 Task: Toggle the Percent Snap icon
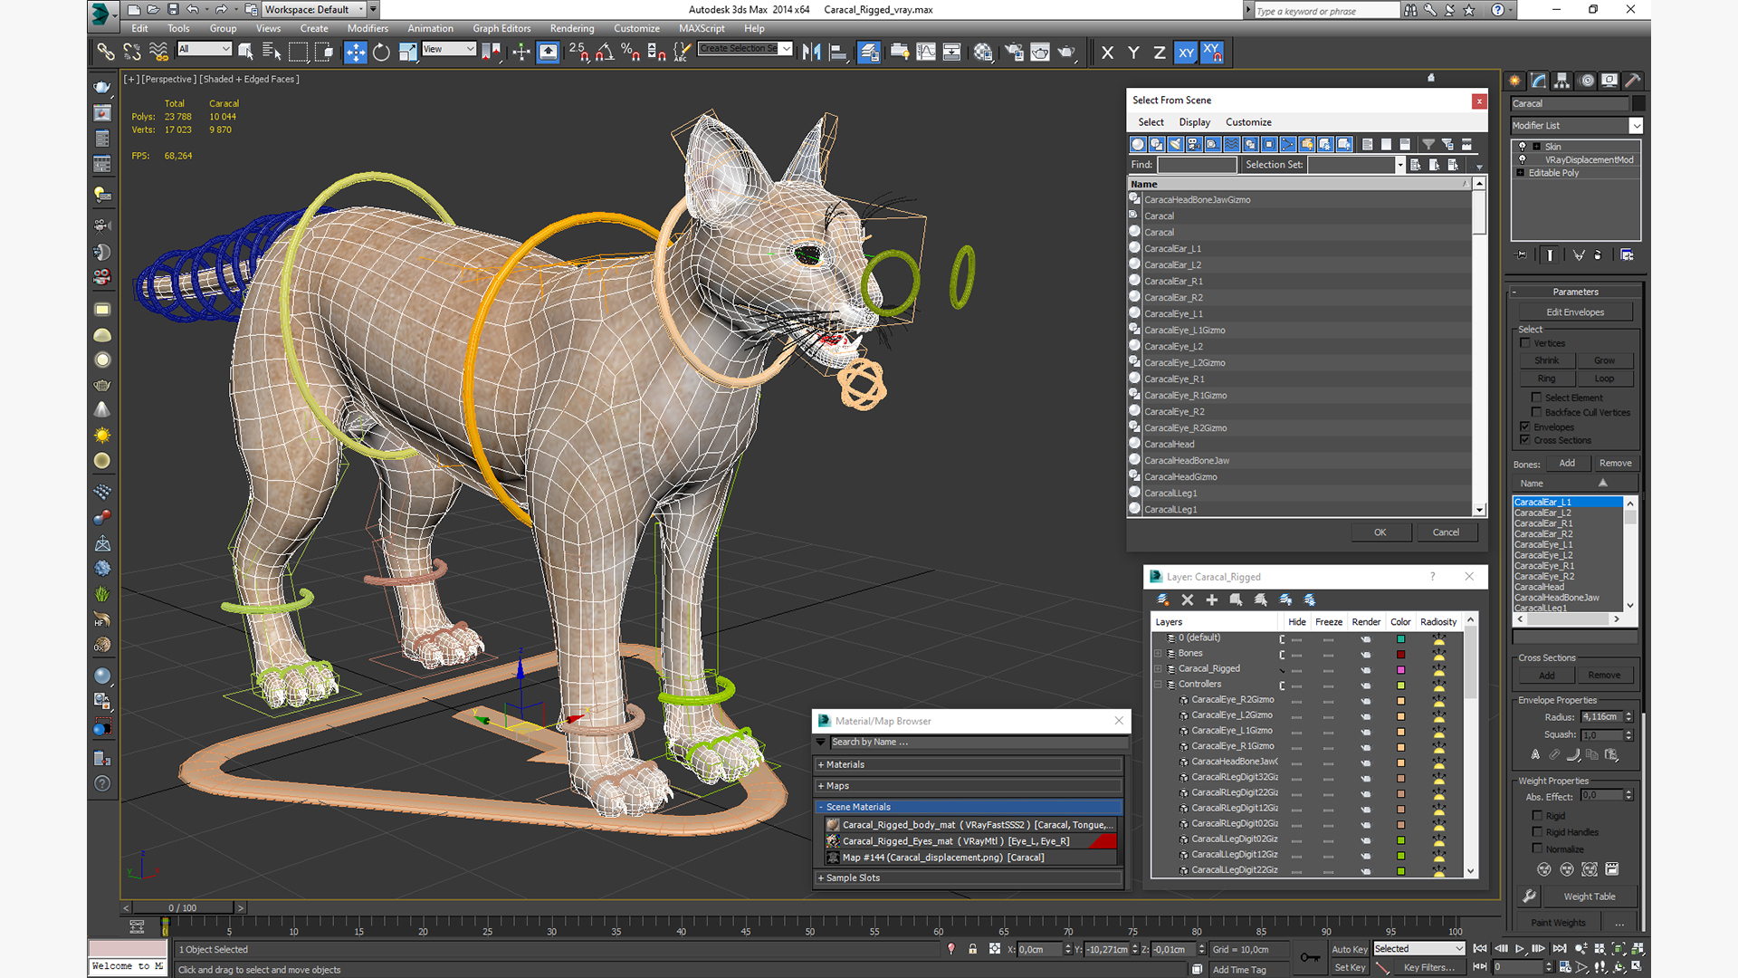631,52
